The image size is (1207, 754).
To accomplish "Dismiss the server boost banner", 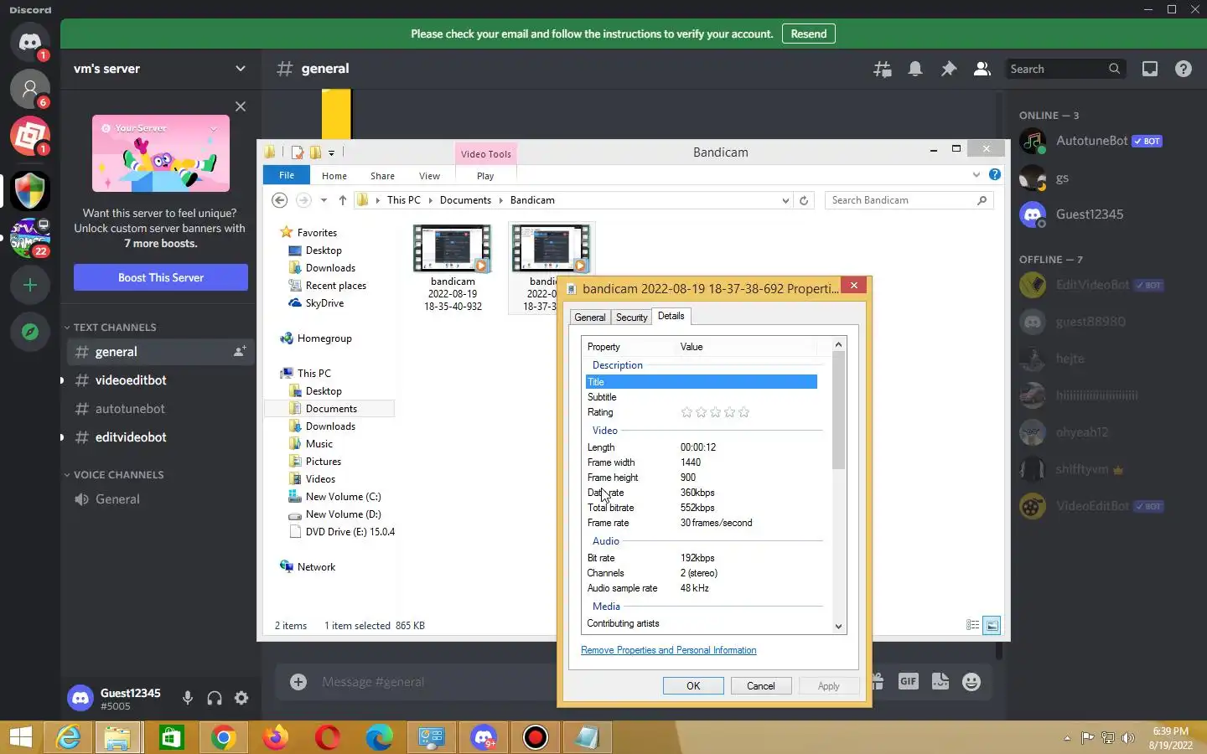I will (241, 106).
